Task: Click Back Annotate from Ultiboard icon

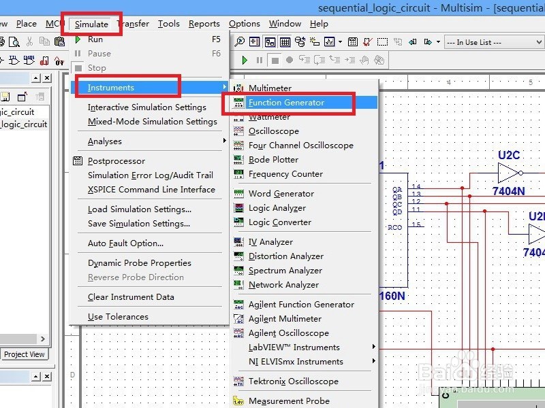Action: [x=413, y=42]
